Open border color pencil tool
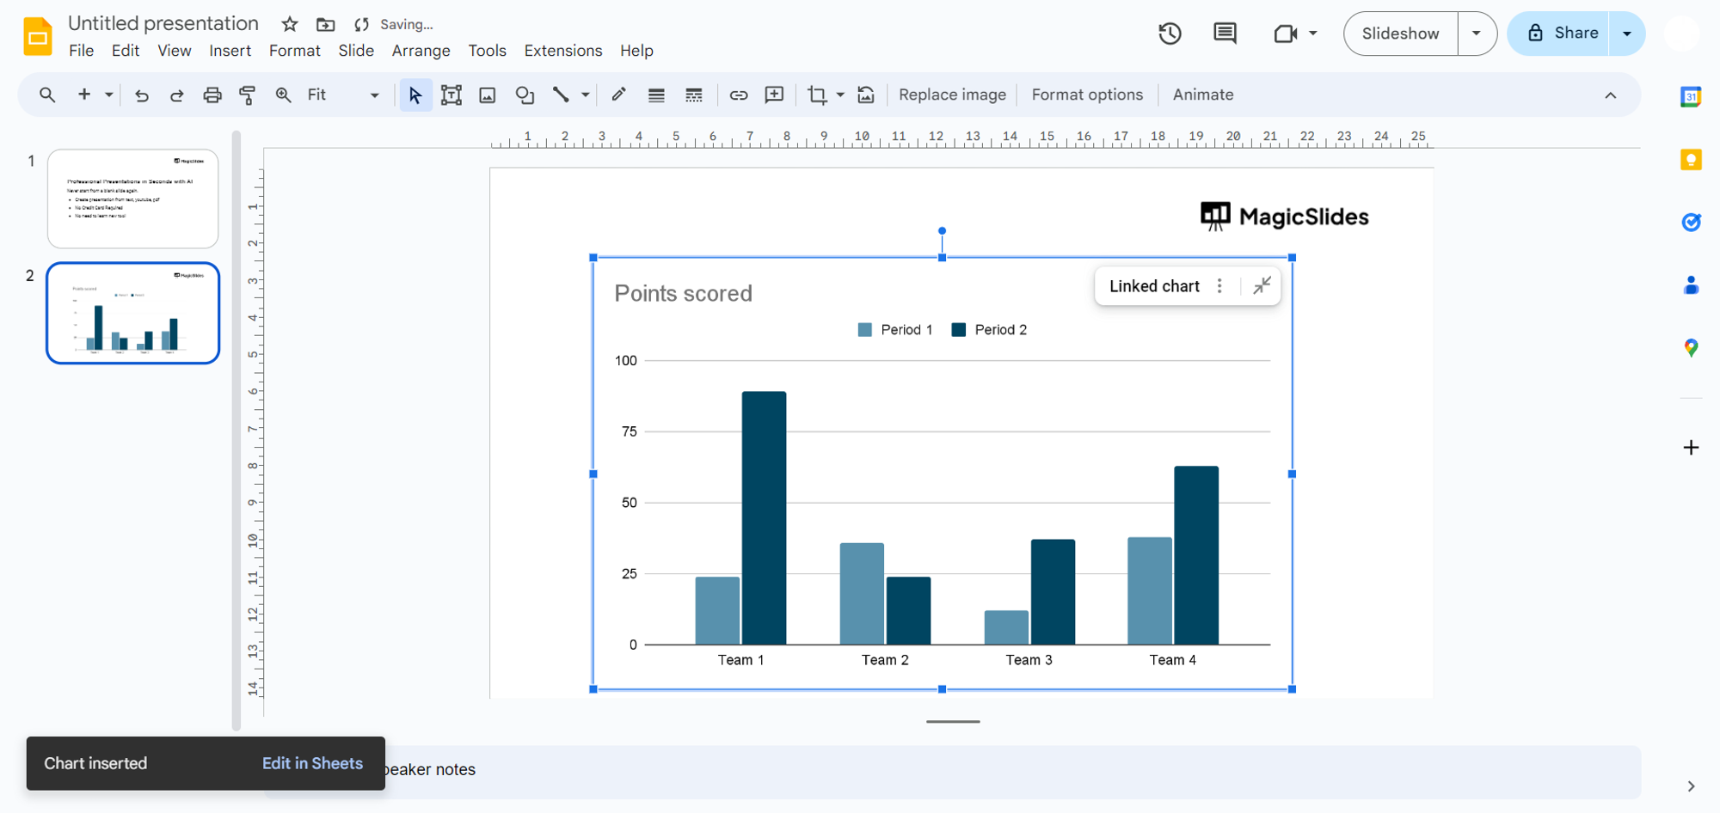The width and height of the screenshot is (1720, 813). pyautogui.click(x=618, y=95)
